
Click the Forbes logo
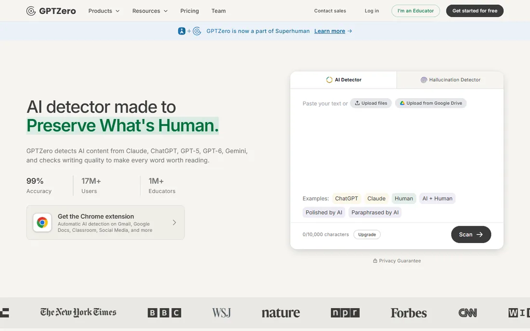pos(409,313)
